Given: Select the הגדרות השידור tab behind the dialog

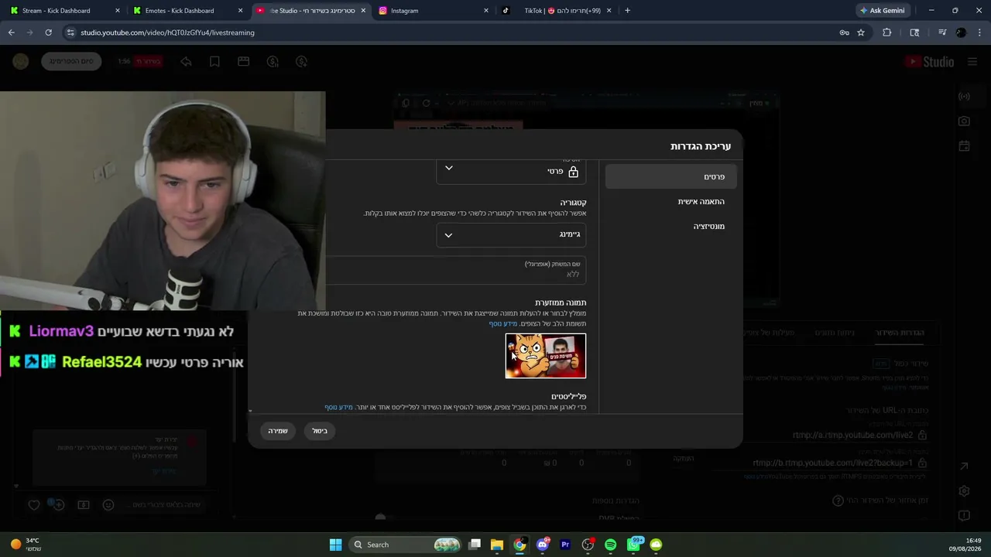Looking at the screenshot, I should (900, 333).
